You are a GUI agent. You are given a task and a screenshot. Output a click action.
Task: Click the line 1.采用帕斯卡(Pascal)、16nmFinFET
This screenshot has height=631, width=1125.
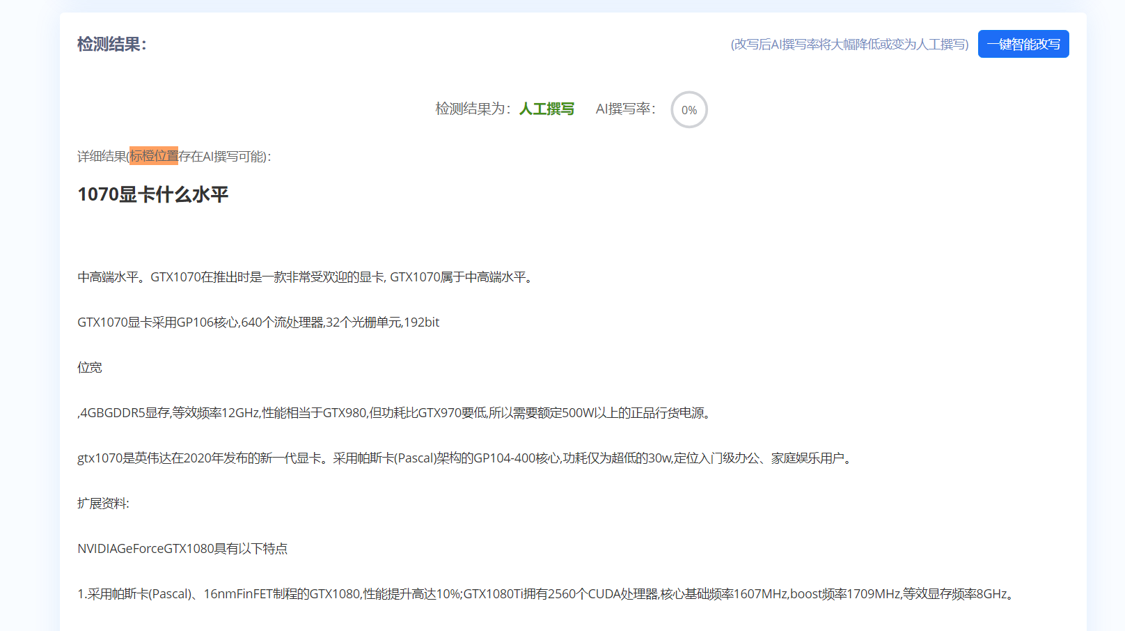coord(548,594)
